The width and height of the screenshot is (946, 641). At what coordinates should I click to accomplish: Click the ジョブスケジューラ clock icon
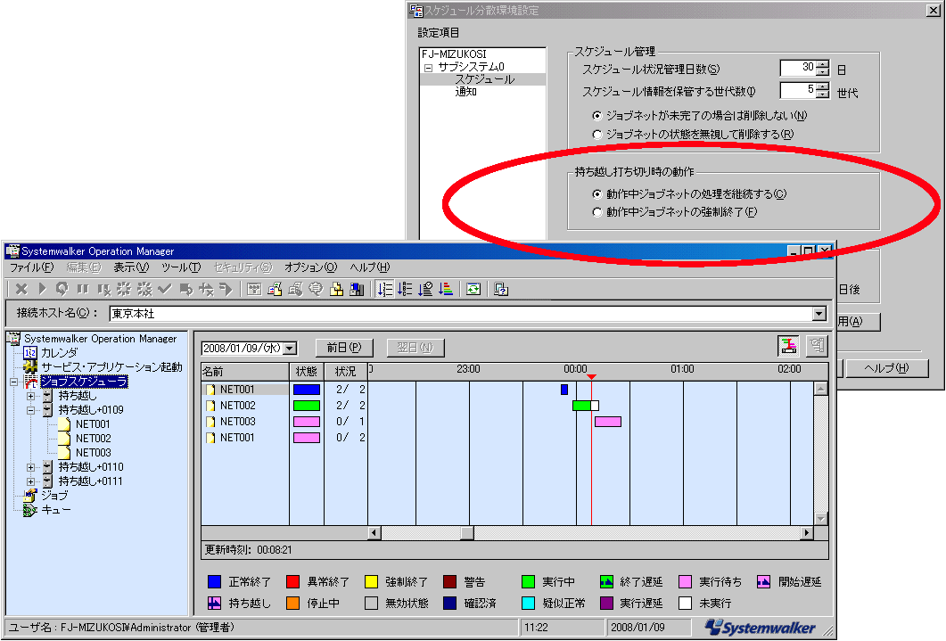coord(31,381)
